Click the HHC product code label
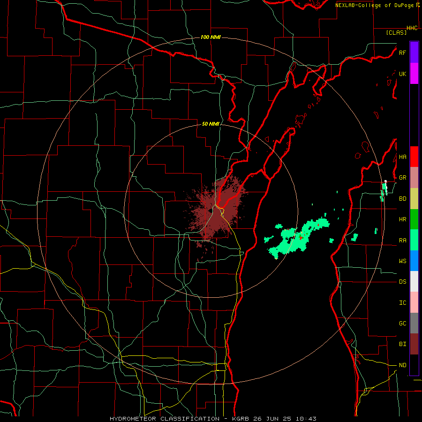 click(412, 28)
